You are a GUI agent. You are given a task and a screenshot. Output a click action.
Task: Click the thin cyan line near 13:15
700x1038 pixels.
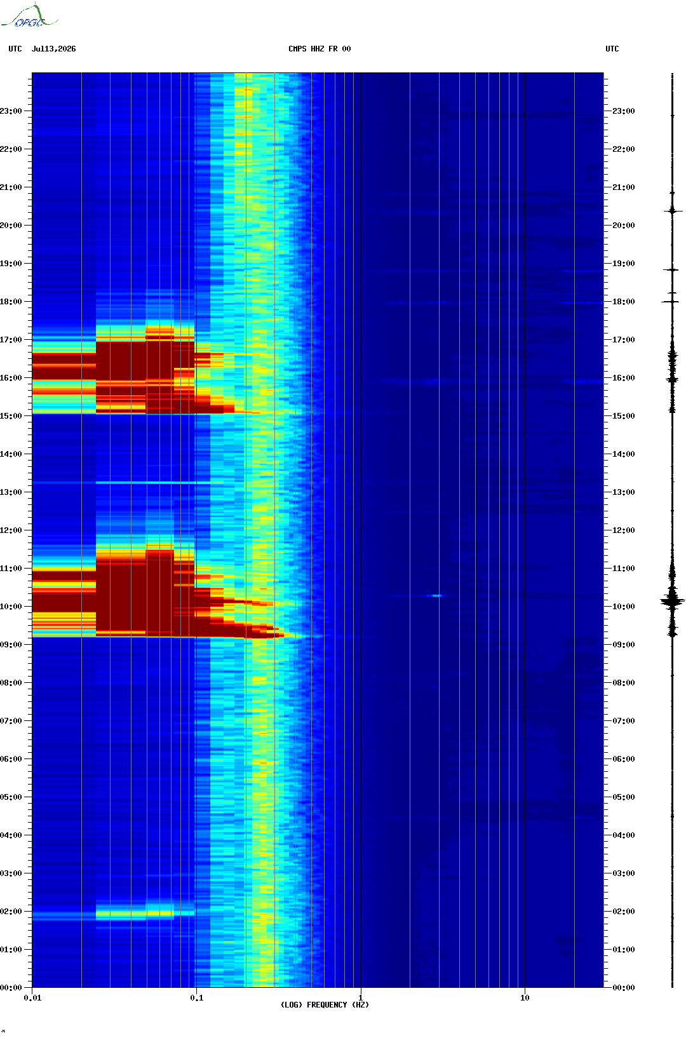point(152,483)
